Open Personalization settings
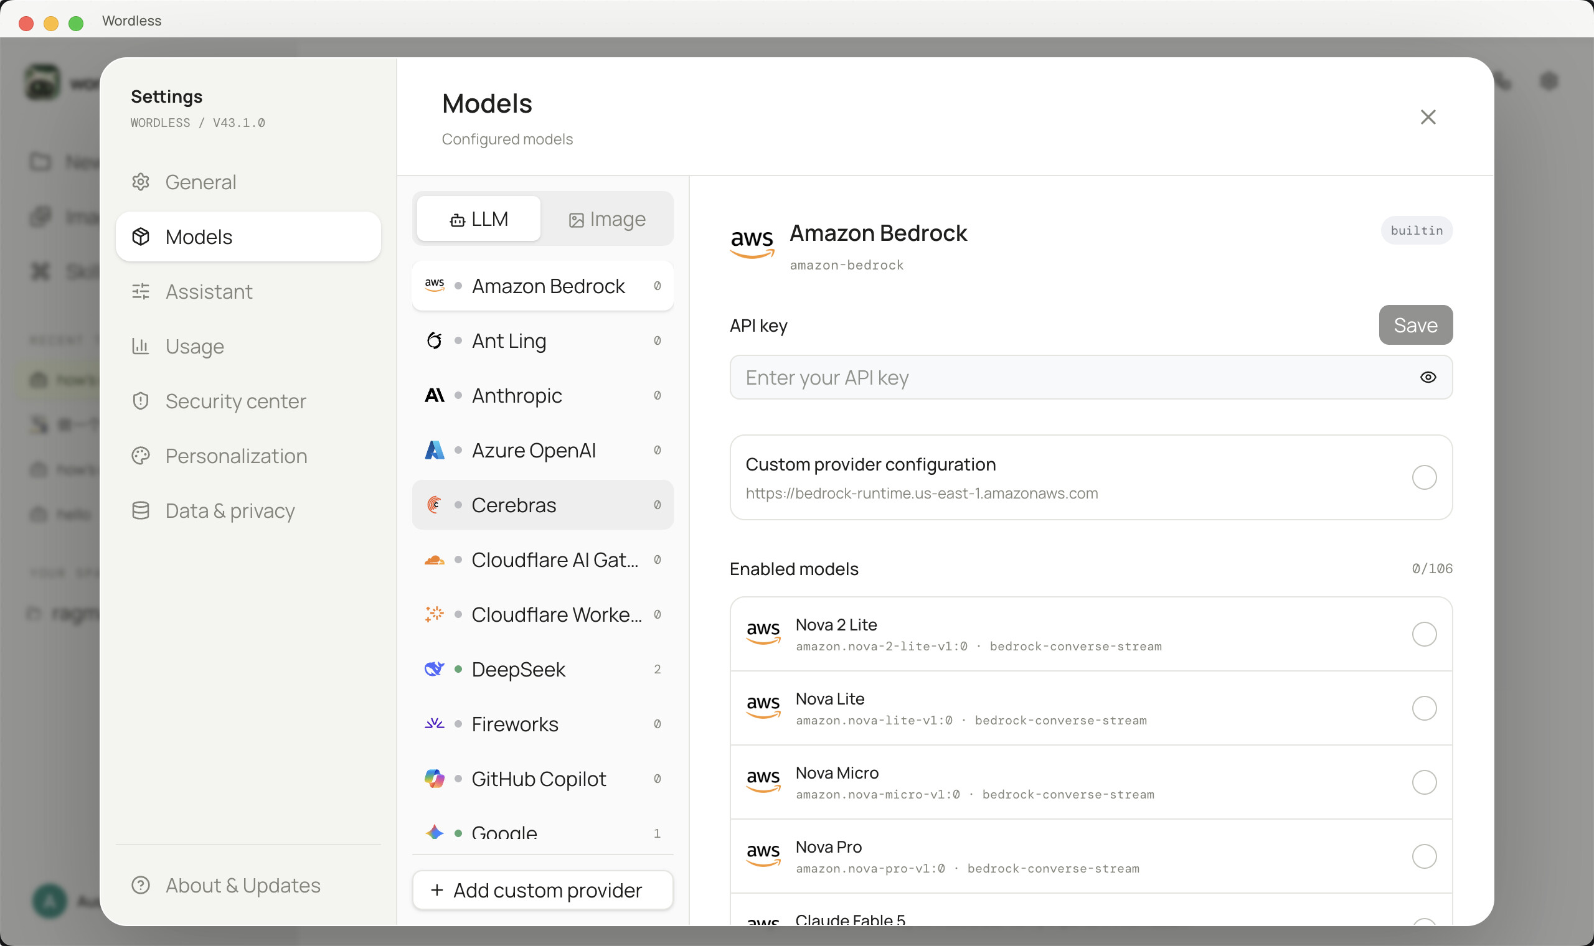Viewport: 1594px width, 946px height. point(248,456)
